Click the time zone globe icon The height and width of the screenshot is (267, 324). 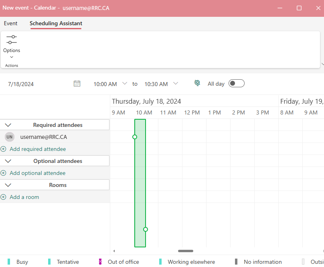click(x=197, y=83)
